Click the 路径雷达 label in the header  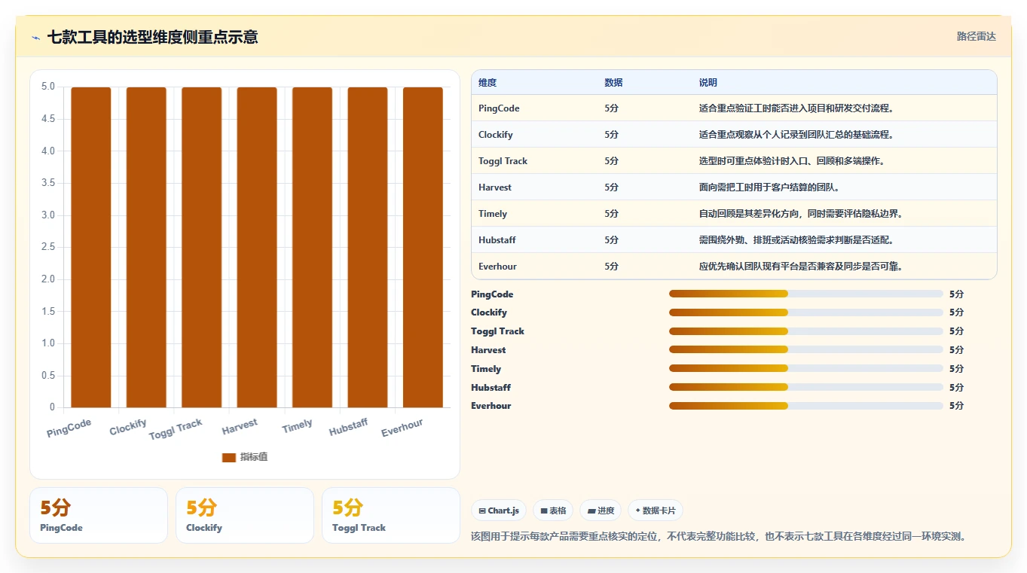click(977, 36)
